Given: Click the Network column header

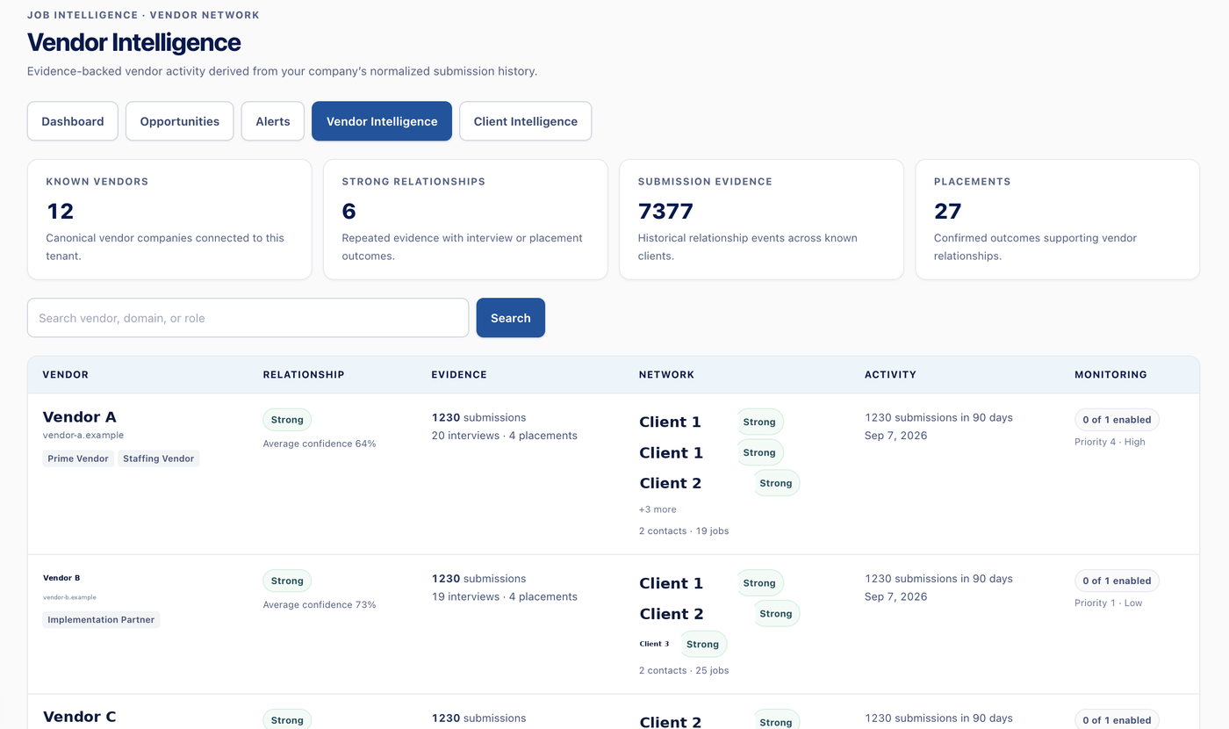Looking at the screenshot, I should tap(666, 375).
